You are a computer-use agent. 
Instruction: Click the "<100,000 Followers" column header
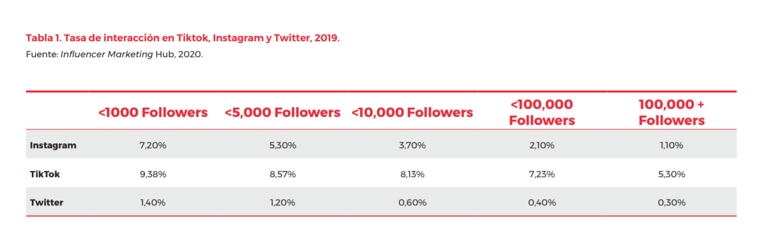[541, 113]
